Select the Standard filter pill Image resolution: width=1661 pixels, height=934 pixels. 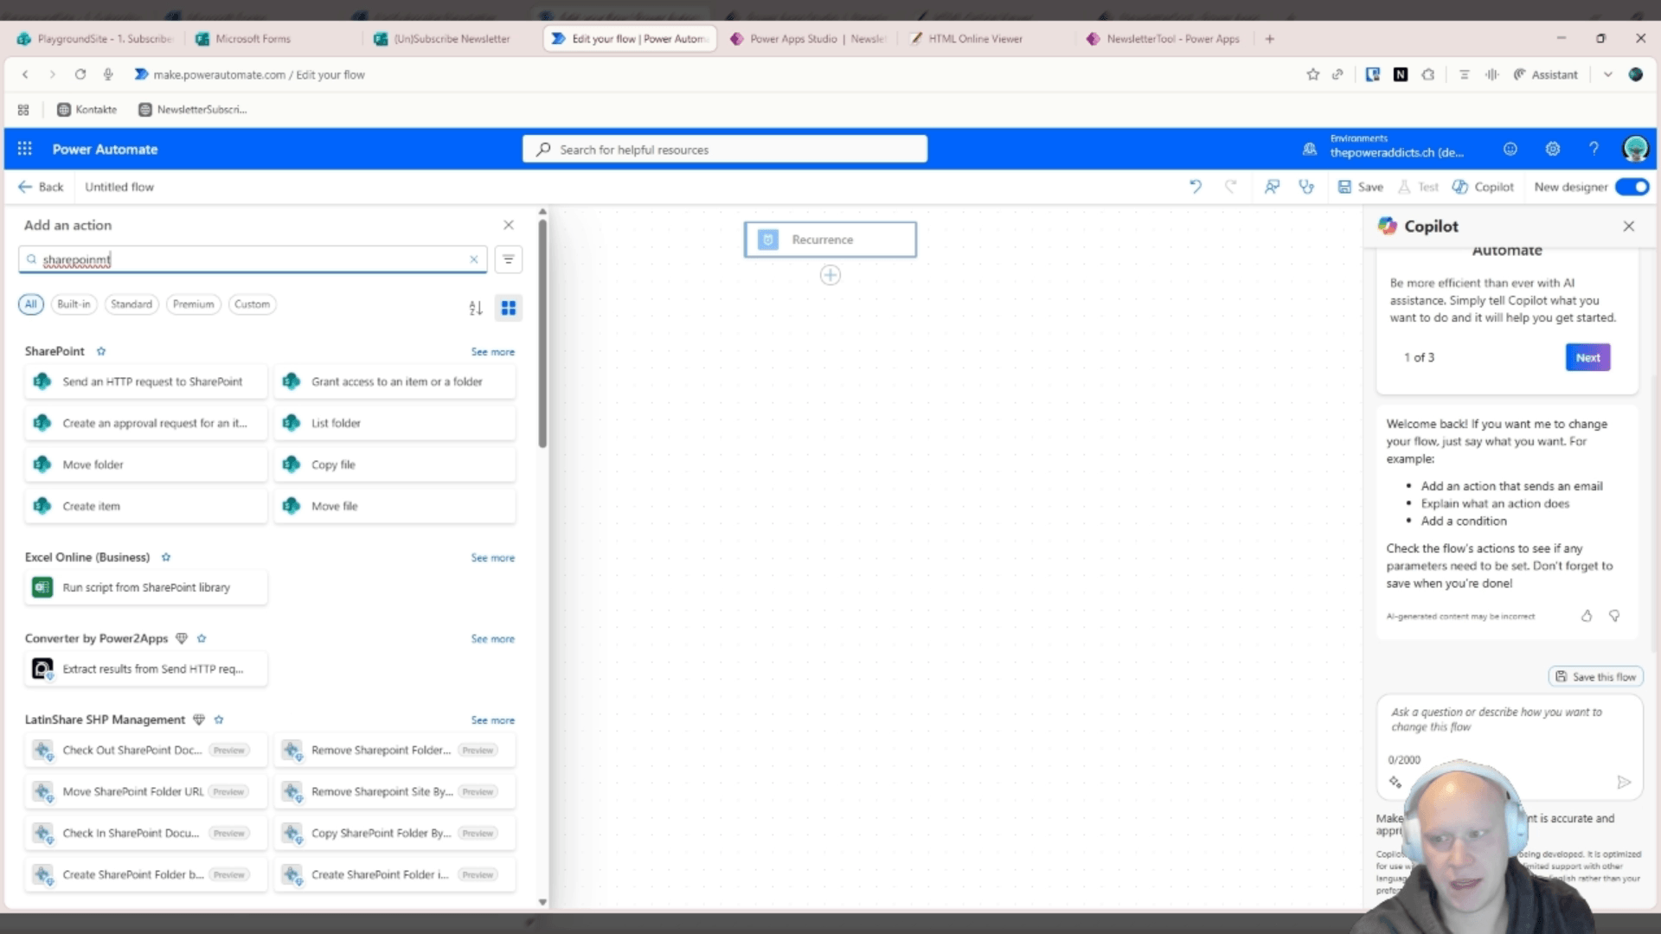coord(131,304)
